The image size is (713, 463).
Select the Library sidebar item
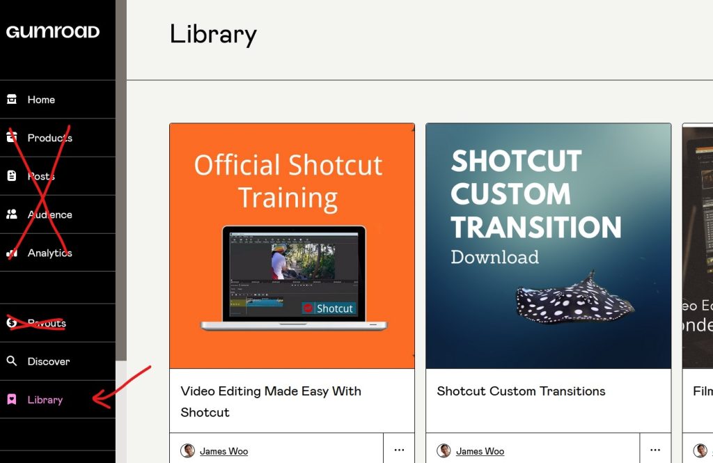pyautogui.click(x=58, y=400)
